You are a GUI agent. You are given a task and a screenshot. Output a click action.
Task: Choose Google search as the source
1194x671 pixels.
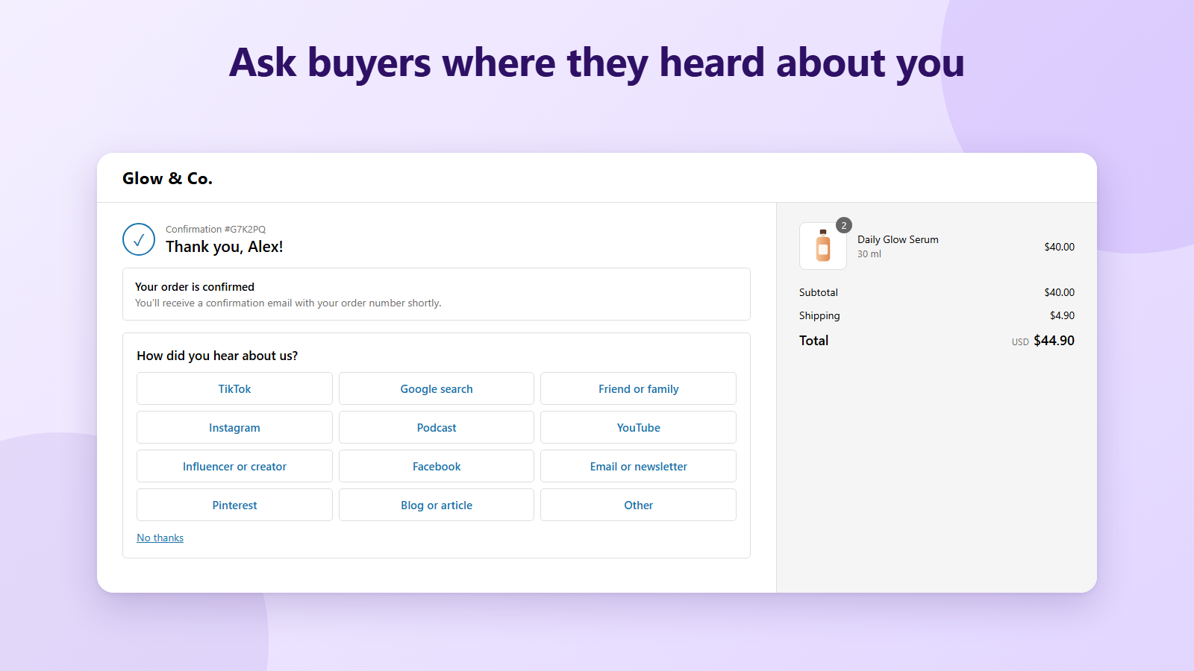437,388
